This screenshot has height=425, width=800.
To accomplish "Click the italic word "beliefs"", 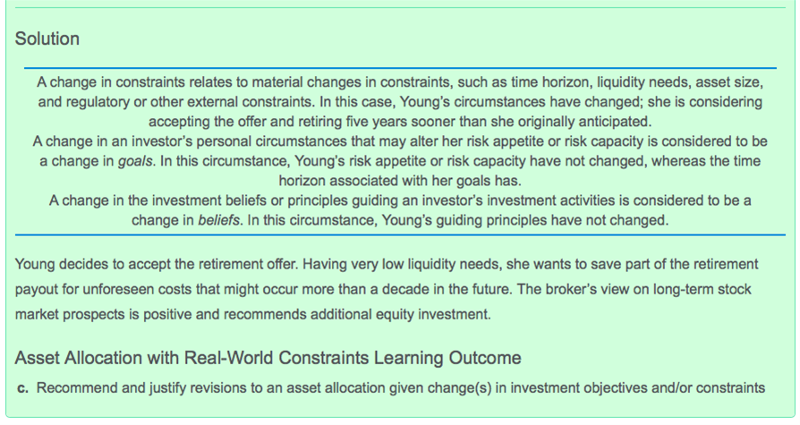I will pyautogui.click(x=219, y=219).
